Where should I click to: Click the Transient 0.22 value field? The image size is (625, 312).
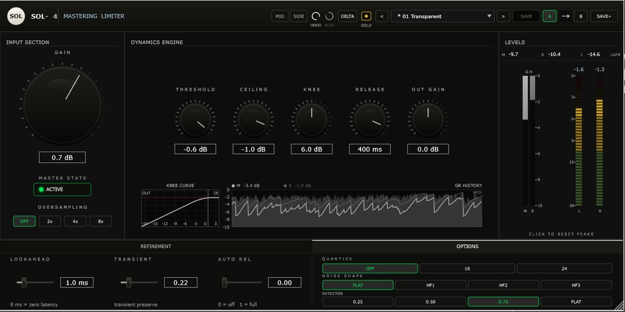tap(181, 283)
